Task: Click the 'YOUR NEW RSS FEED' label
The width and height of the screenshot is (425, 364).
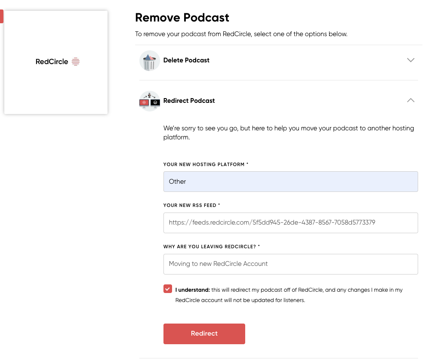Action: coord(191,205)
